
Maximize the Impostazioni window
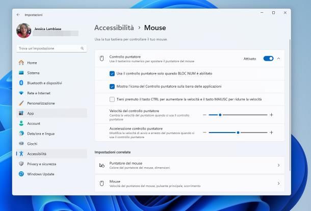[273, 13]
